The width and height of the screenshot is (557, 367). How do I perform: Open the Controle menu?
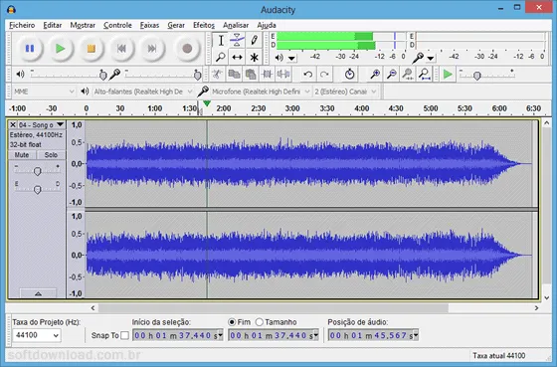[x=117, y=25]
